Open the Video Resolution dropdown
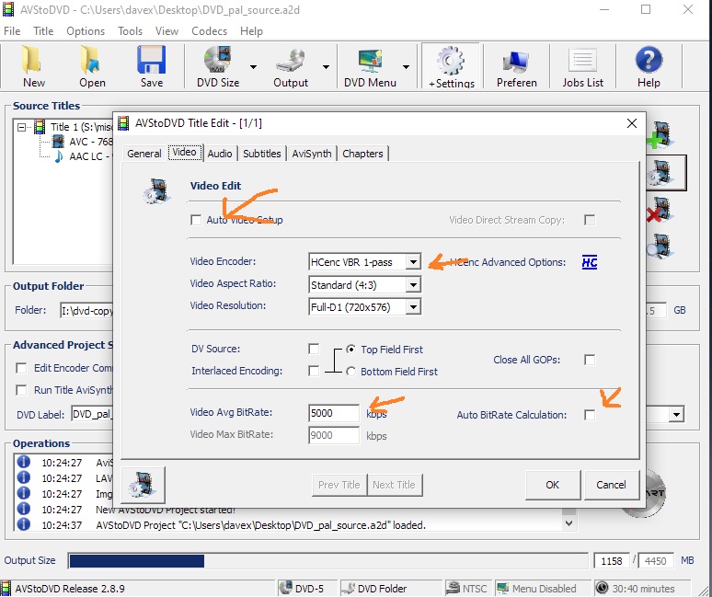 click(x=413, y=307)
